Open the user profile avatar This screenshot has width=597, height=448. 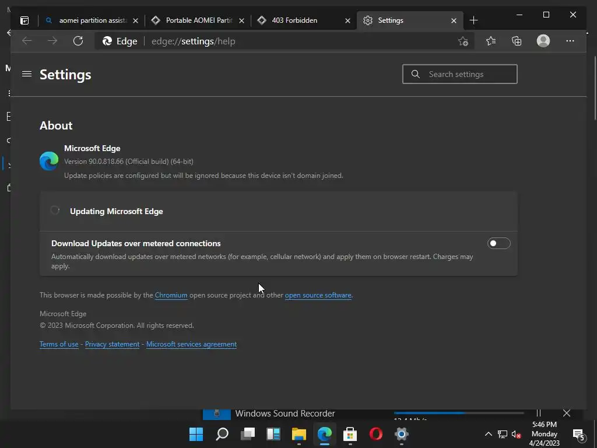(x=543, y=41)
